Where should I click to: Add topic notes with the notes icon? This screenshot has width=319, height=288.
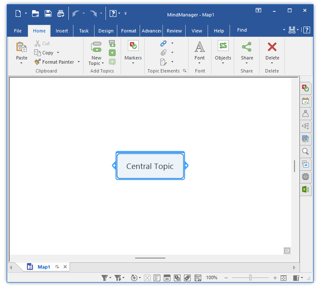[x=163, y=62]
